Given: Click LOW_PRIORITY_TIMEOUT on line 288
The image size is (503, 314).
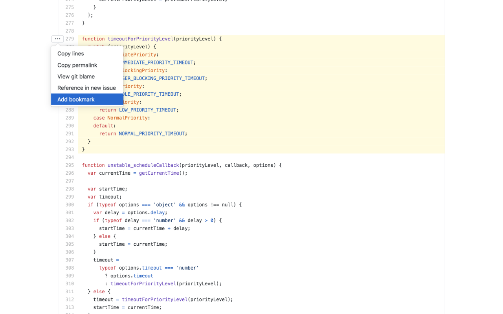Looking at the screenshot, I should click(x=147, y=110).
